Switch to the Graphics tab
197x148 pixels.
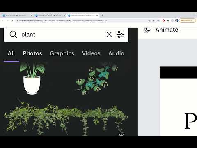[x=62, y=53]
